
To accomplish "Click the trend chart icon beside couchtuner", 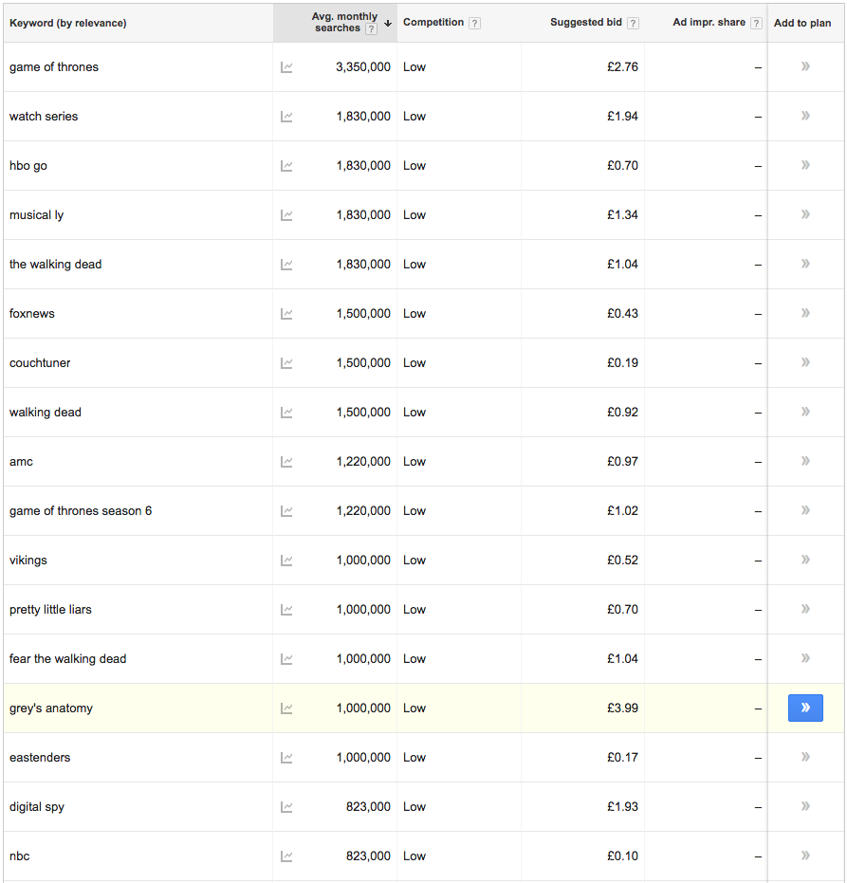I will click(x=286, y=363).
